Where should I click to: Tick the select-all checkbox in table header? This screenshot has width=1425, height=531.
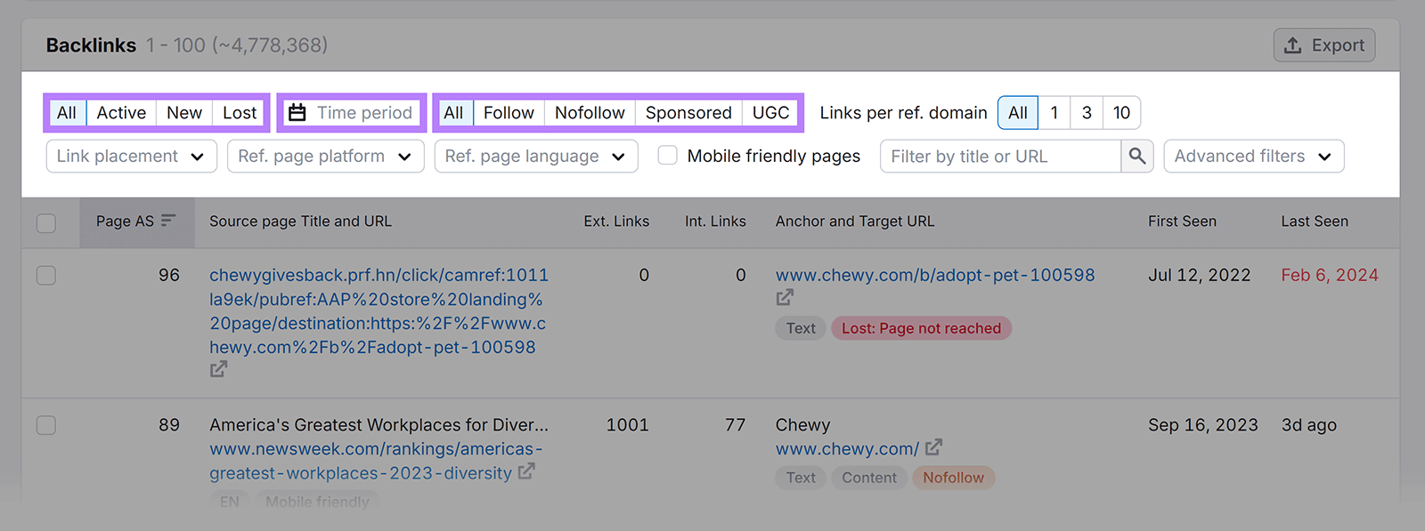(46, 222)
